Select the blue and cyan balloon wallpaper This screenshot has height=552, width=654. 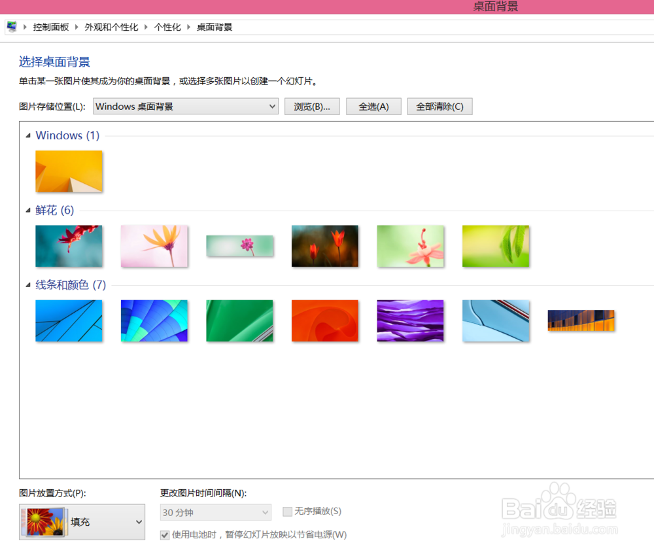(154, 321)
